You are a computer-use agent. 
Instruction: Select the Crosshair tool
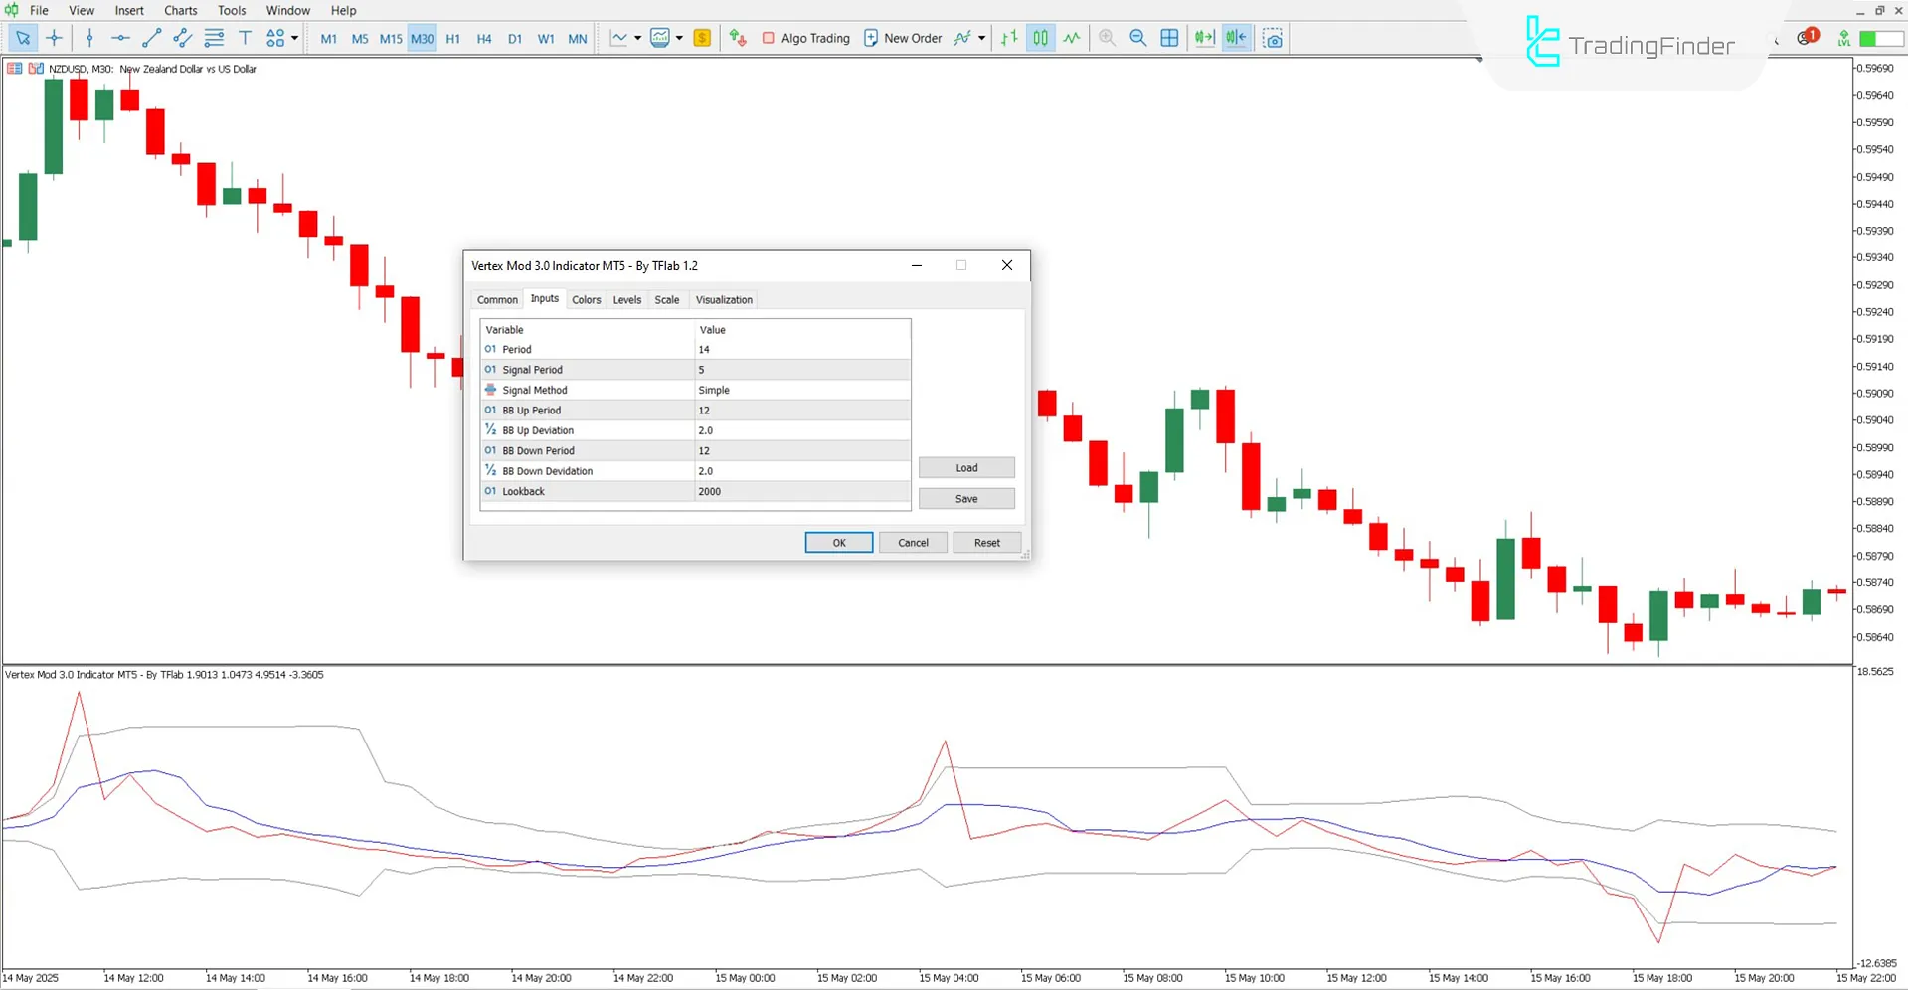pos(55,38)
